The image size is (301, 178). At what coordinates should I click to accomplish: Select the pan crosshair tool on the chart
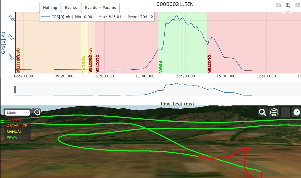(288, 12)
